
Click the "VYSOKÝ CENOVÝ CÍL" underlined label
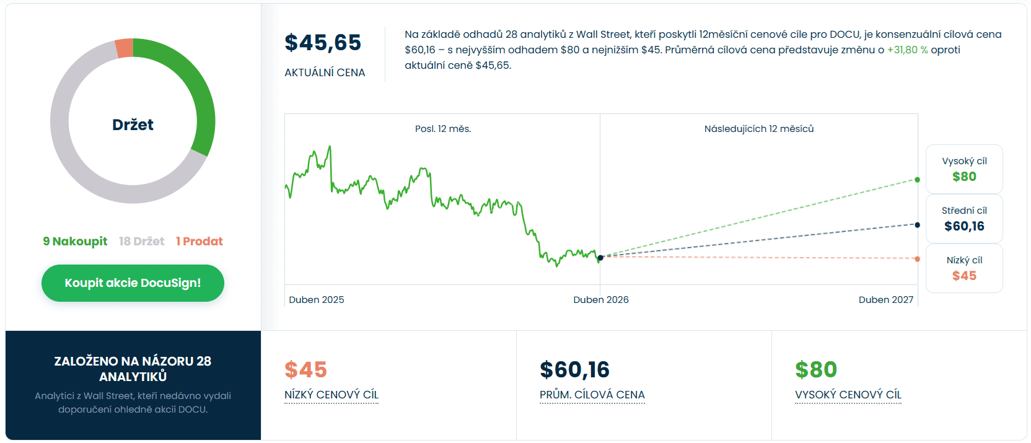click(x=848, y=395)
